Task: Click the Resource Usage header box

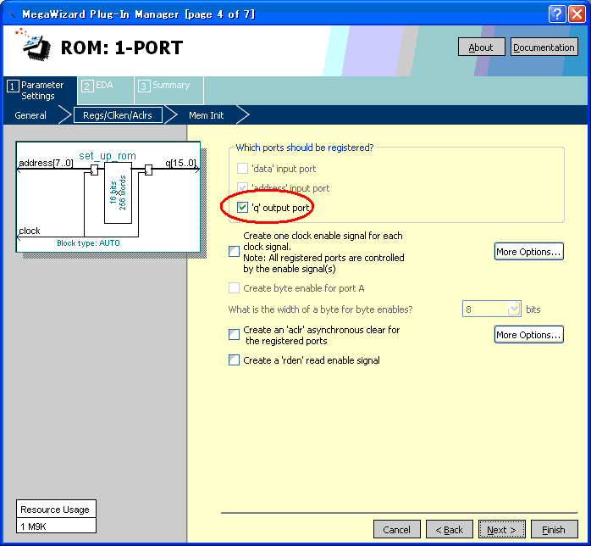Action: click(56, 509)
